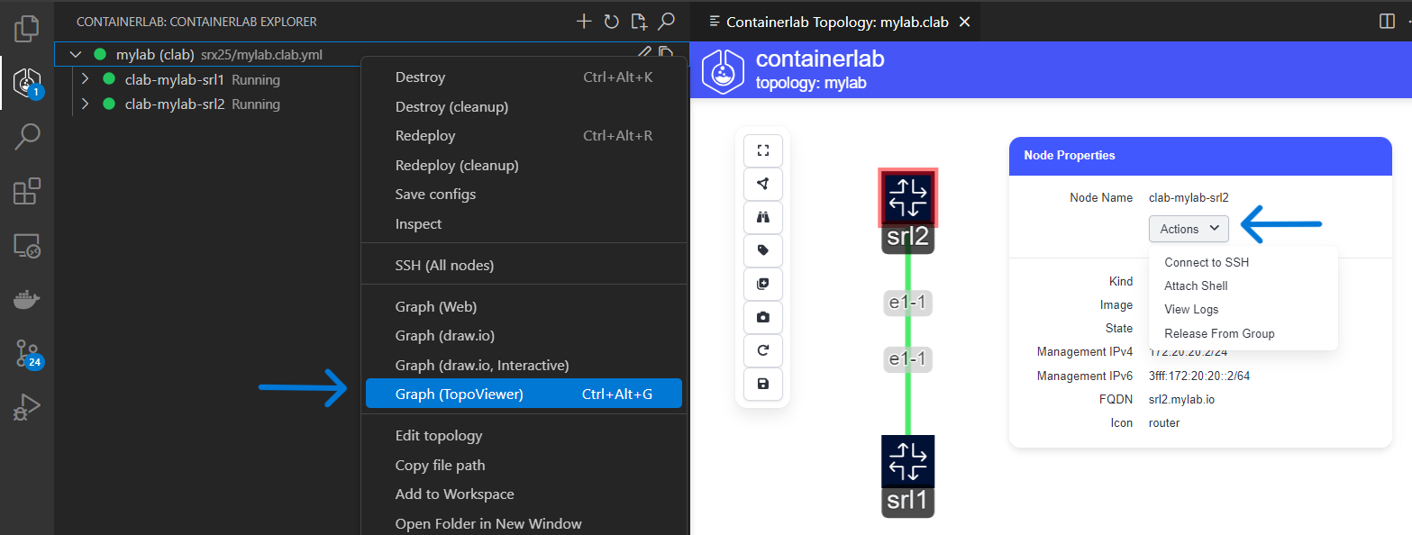The height and width of the screenshot is (535, 1412).
Task: Click the tag labels icon in TopoViewer toolbar
Action: pyautogui.click(x=762, y=250)
